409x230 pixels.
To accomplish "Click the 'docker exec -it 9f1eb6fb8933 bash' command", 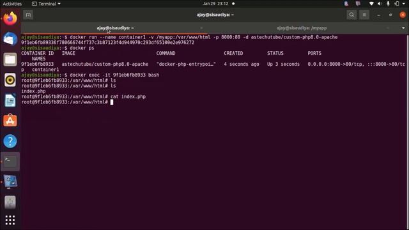I will [114, 75].
